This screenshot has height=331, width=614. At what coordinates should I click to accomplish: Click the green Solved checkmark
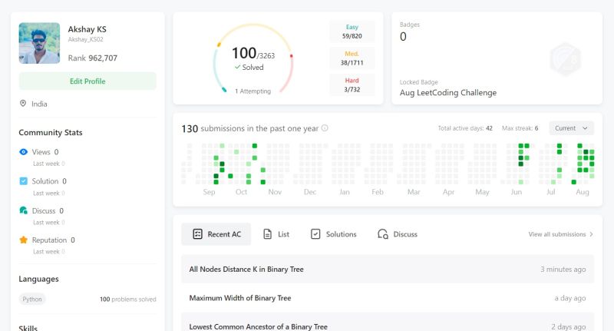point(238,68)
